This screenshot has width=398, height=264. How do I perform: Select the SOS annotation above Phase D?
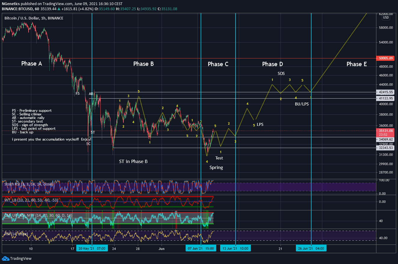point(281,73)
